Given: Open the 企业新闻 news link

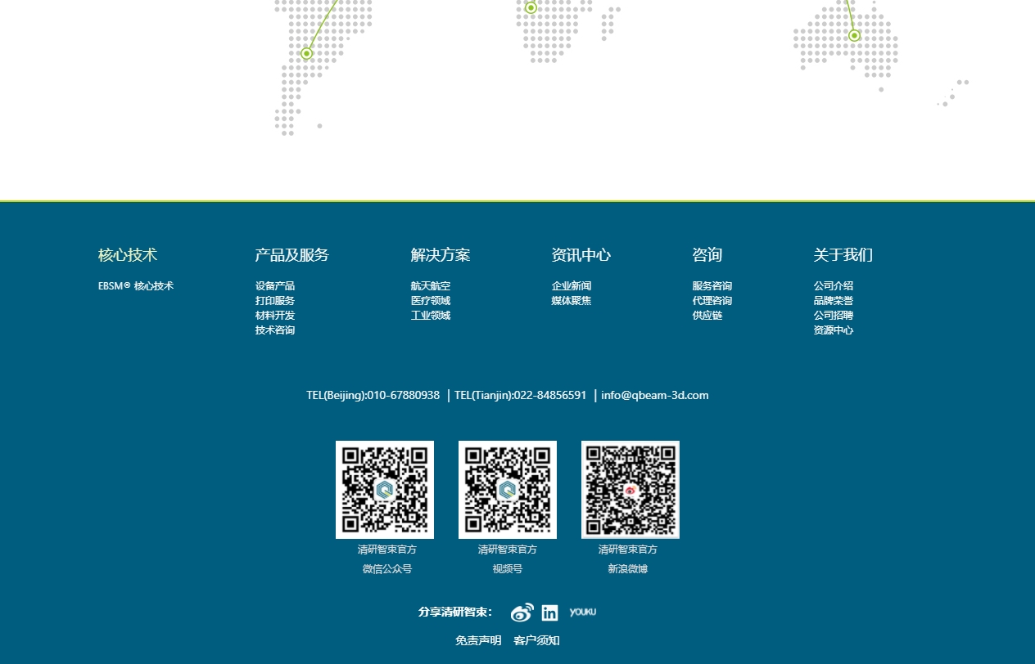Looking at the screenshot, I should point(571,285).
